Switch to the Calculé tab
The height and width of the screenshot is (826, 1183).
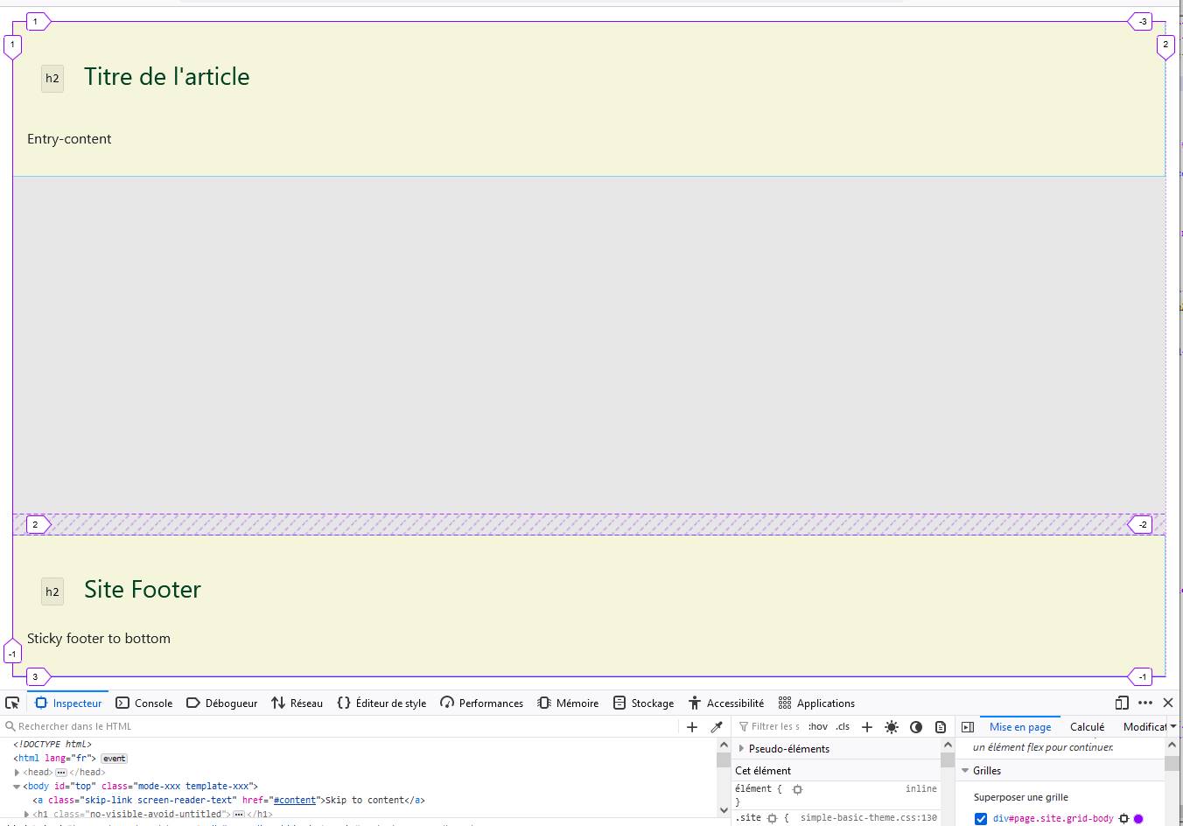pos(1087,726)
